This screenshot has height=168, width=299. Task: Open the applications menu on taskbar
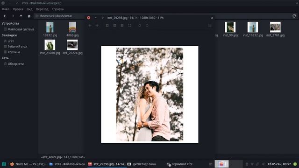tap(4, 164)
